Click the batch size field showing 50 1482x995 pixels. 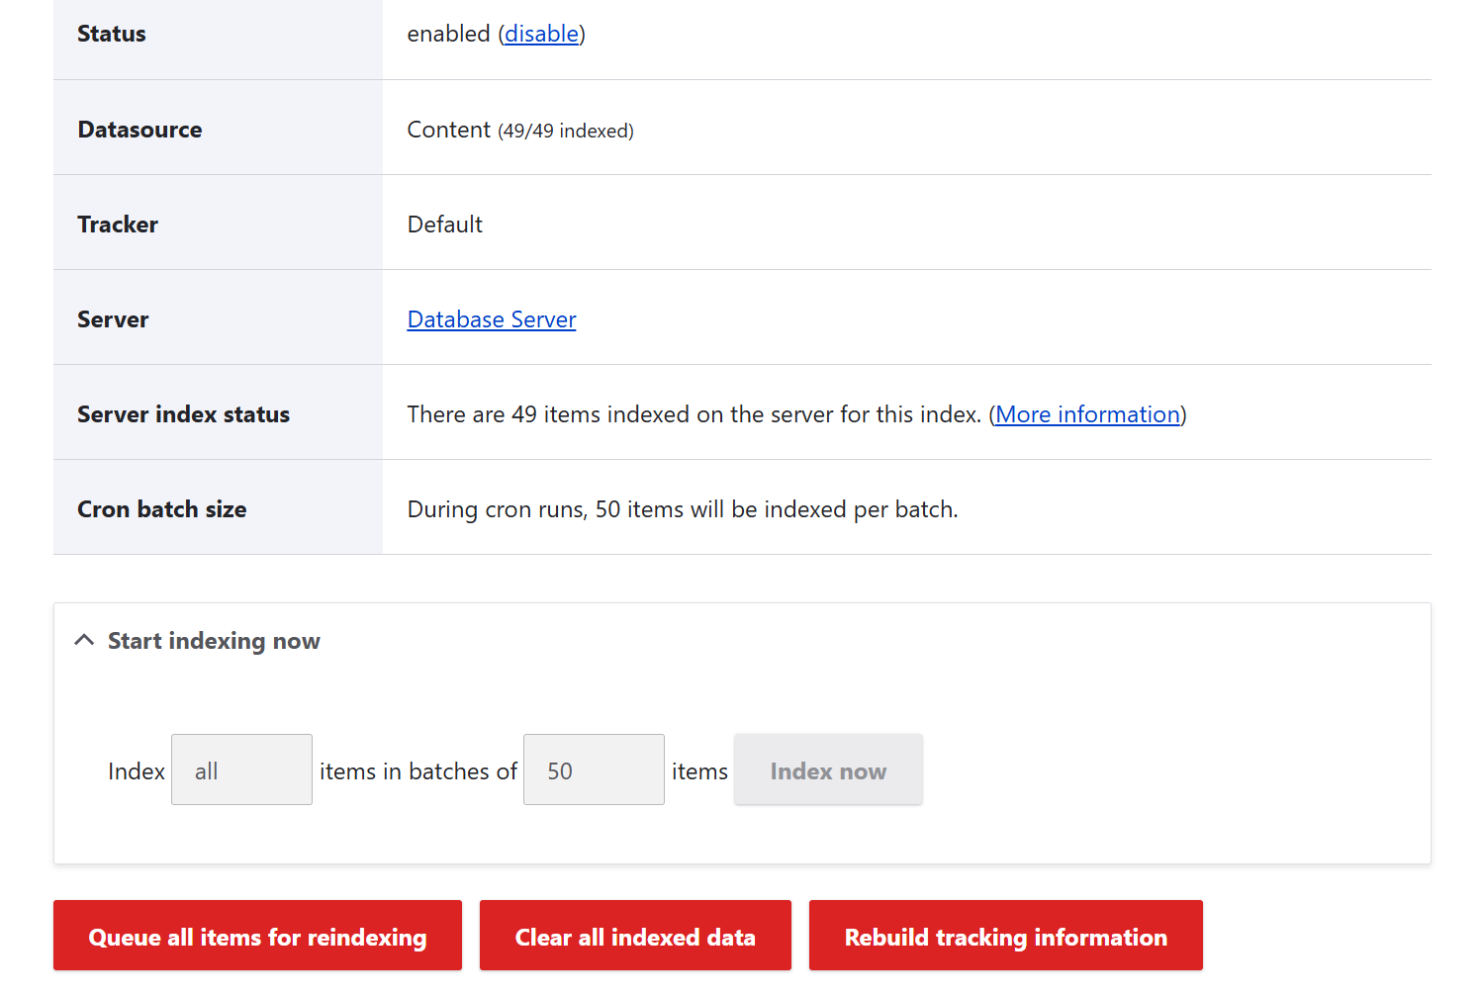tap(593, 769)
